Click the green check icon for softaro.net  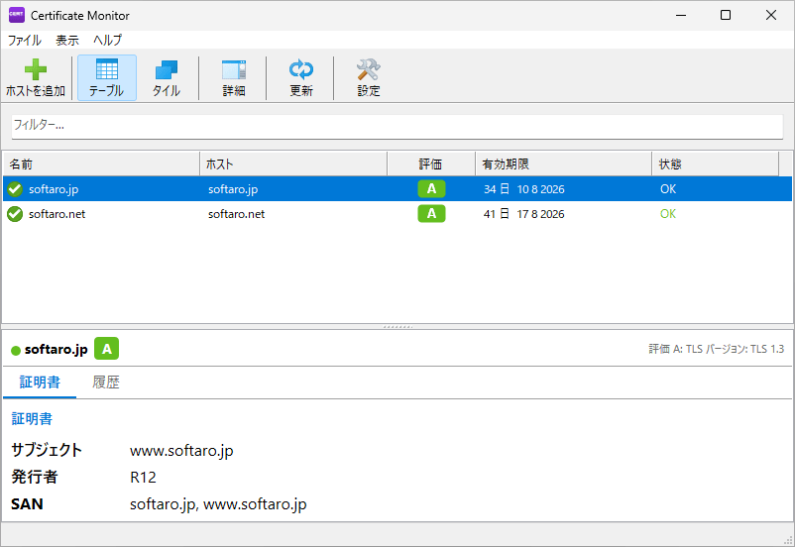pyautogui.click(x=15, y=214)
